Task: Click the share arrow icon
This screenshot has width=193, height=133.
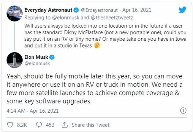Action: tap(64, 125)
